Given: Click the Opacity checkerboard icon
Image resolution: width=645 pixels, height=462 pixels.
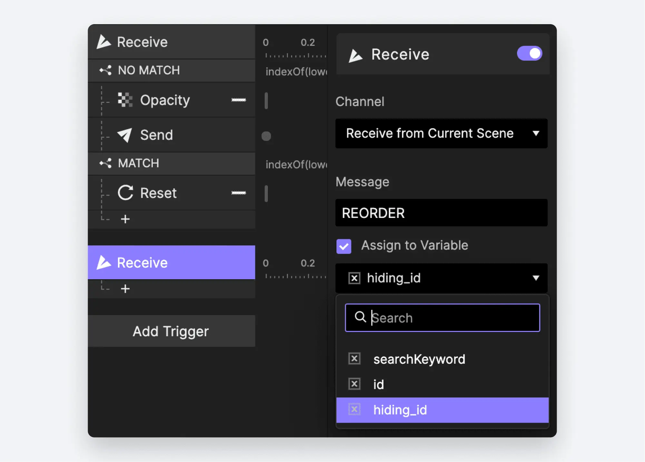Looking at the screenshot, I should (x=125, y=100).
